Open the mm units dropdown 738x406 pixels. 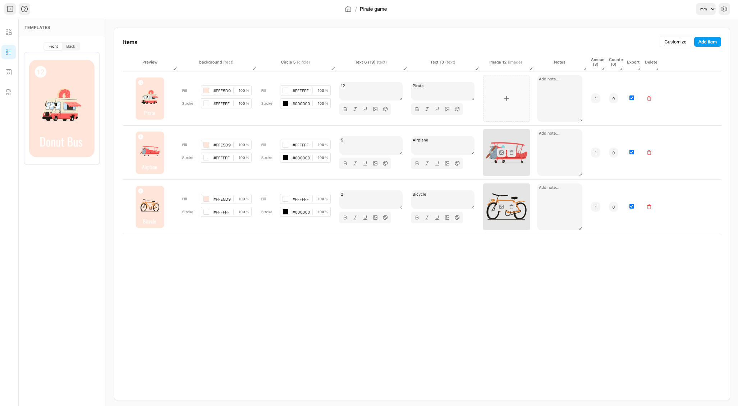point(706,9)
